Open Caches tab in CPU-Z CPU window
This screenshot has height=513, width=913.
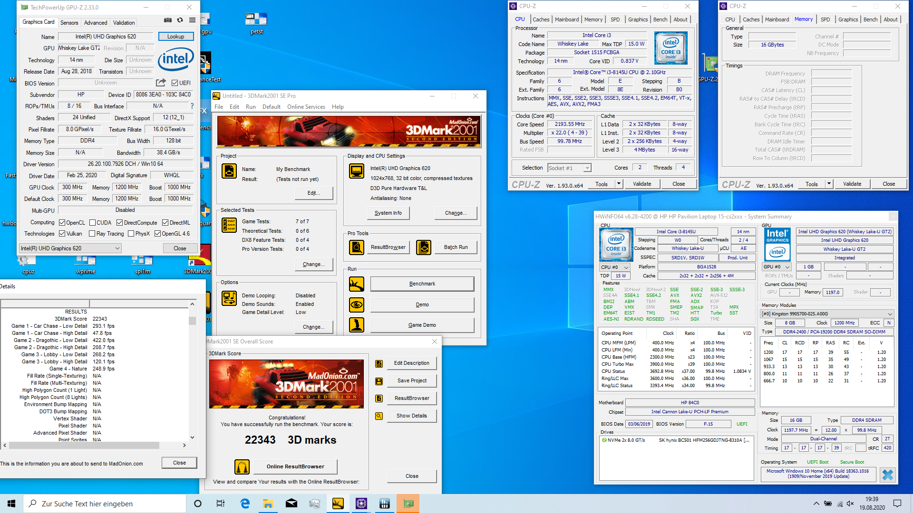(x=541, y=19)
